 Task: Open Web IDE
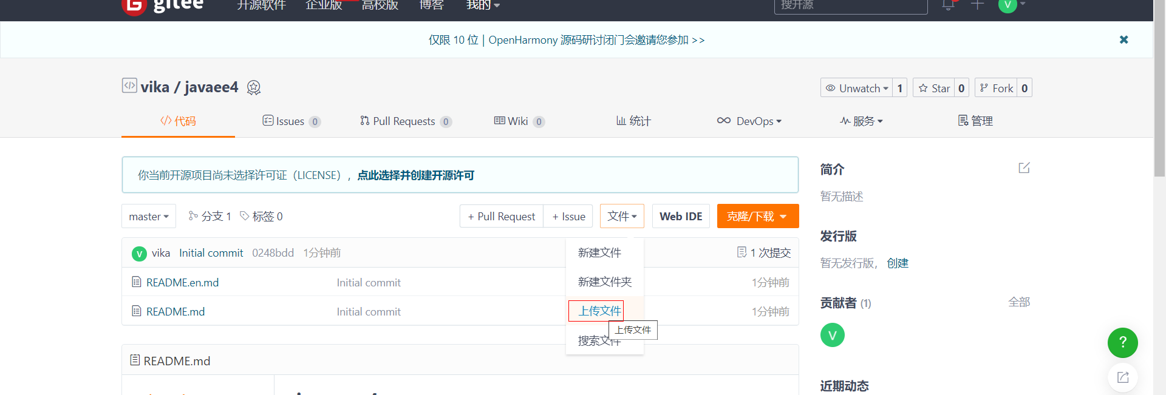point(681,216)
